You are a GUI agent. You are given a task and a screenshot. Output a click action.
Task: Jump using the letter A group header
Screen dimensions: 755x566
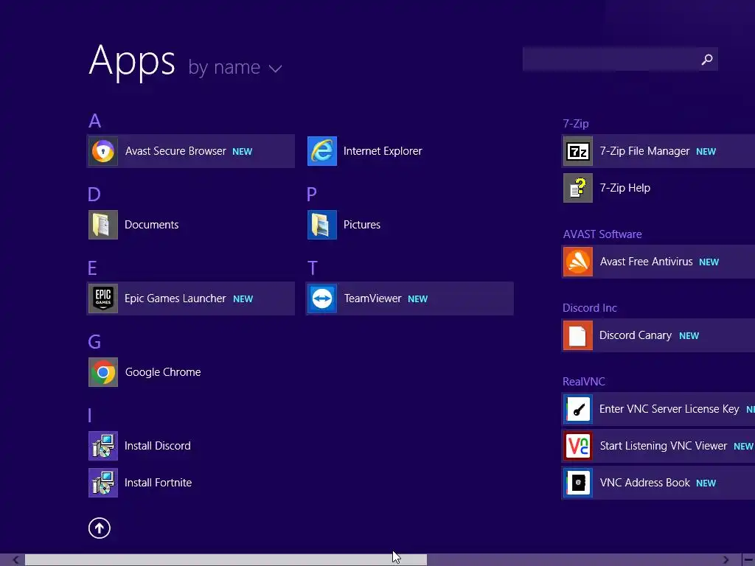coord(95,121)
